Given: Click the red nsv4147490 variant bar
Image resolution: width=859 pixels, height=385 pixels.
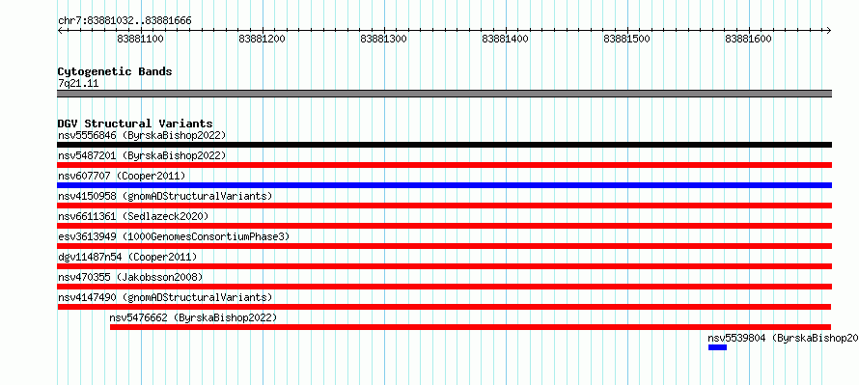Looking at the screenshot, I should pos(444,307).
